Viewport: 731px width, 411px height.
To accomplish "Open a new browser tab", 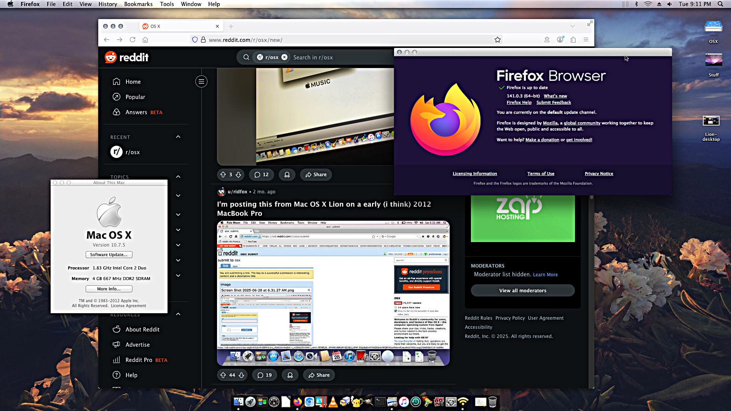I will 231,26.
